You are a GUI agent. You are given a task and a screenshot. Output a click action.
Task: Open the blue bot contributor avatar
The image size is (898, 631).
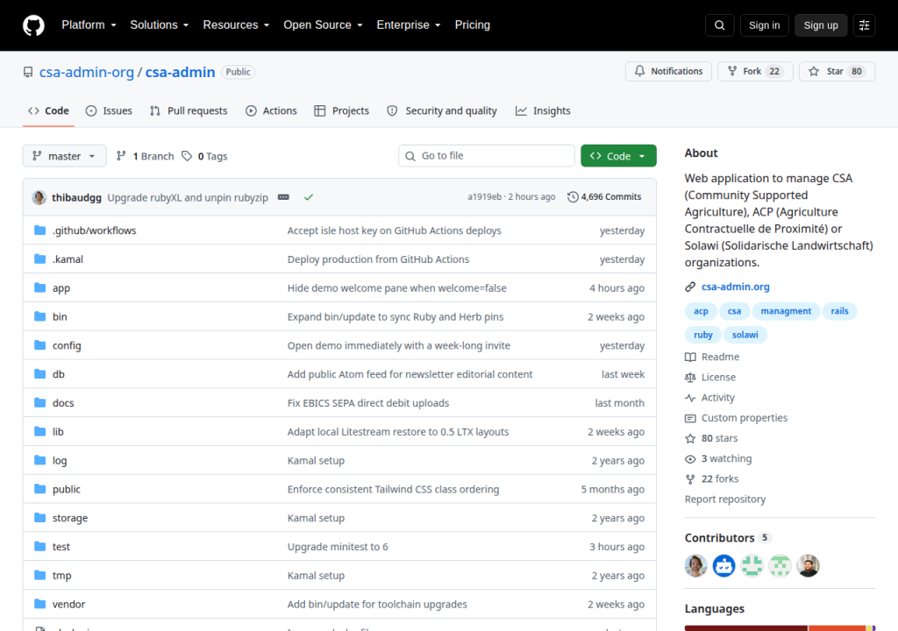click(x=723, y=566)
